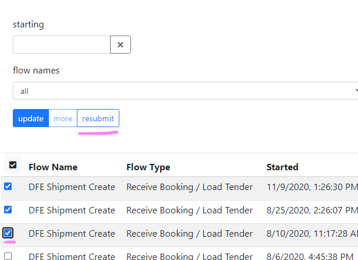Uncheck the row started 8/25/2020, 2:26:07 PM
Viewport: 358px width, 260px height.
tap(8, 210)
